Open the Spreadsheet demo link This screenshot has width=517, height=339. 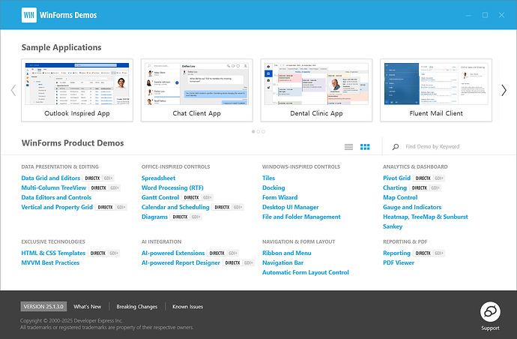(x=158, y=178)
